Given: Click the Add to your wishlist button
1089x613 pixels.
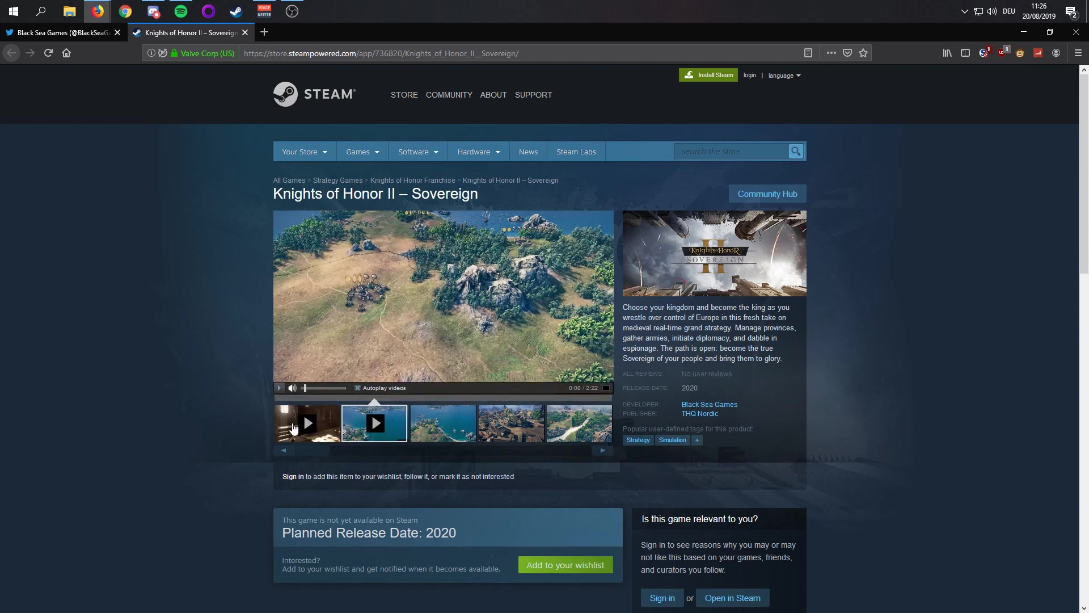Looking at the screenshot, I should 565,565.
